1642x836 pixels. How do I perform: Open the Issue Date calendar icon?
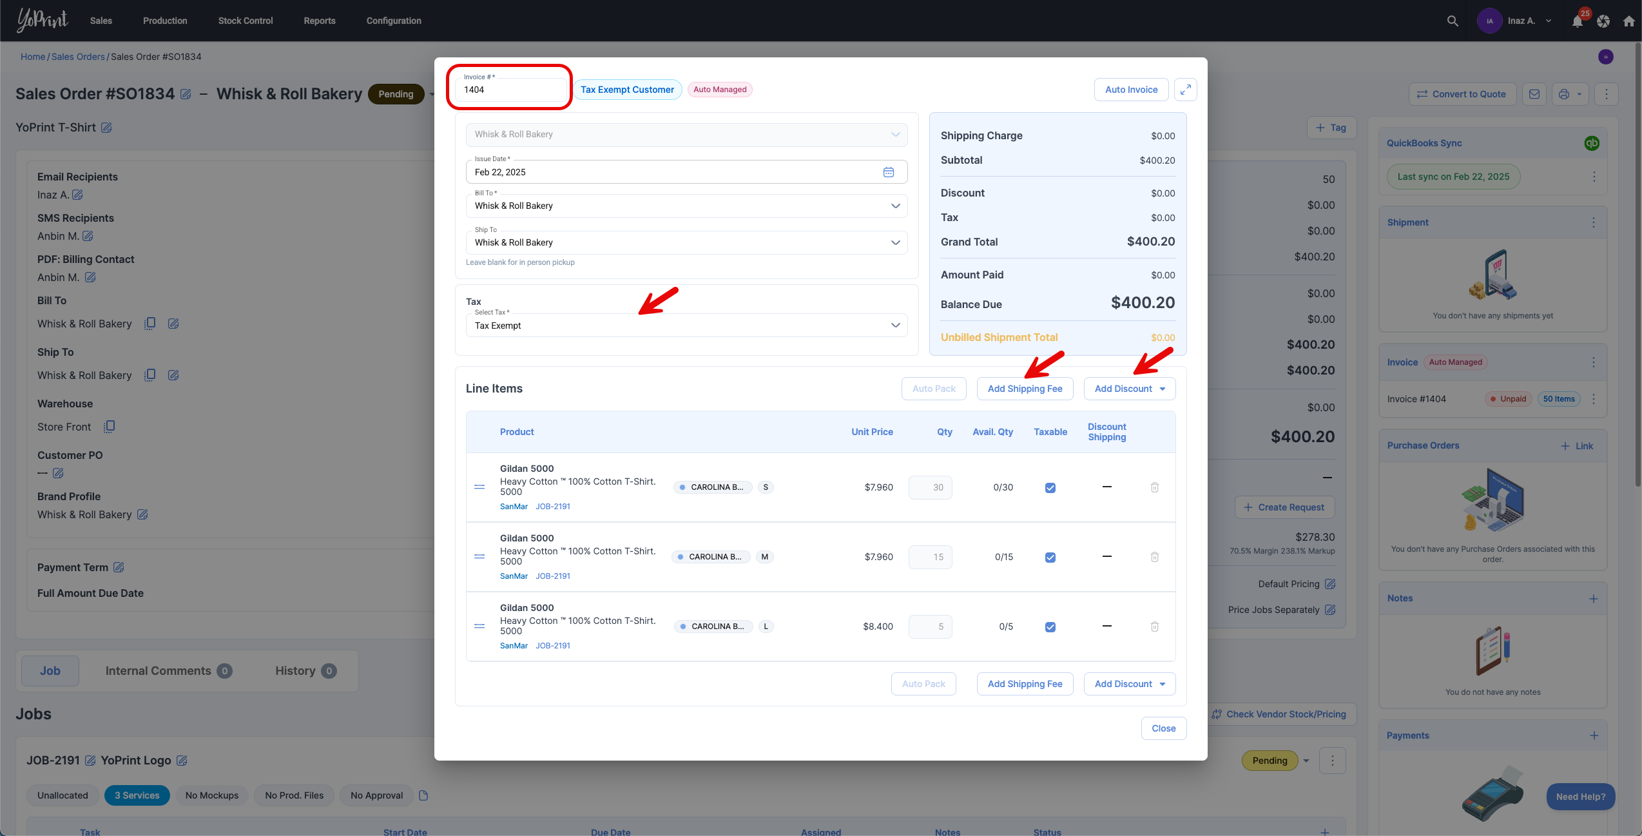point(889,172)
